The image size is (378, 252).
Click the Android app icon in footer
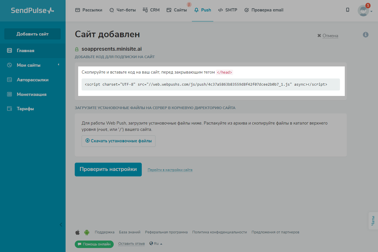point(87,232)
